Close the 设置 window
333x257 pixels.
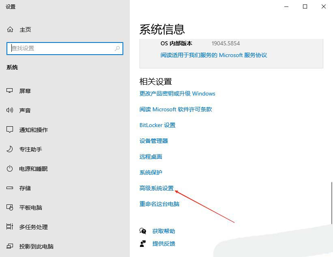[x=323, y=6]
